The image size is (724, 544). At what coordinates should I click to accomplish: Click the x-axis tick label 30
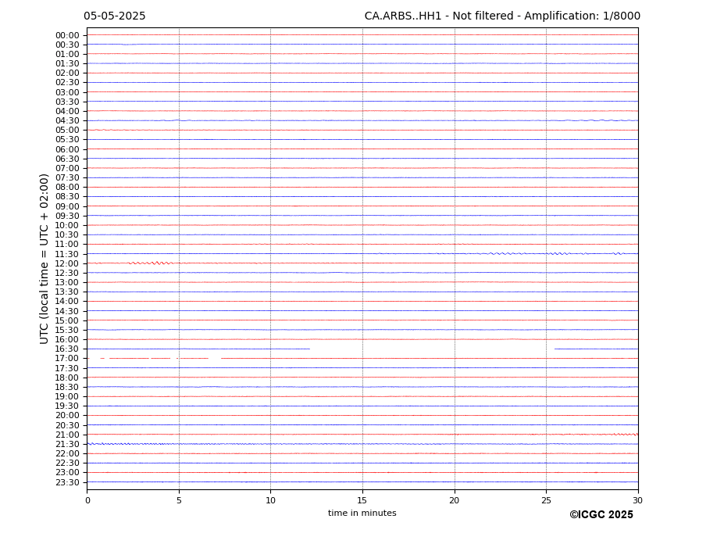pyautogui.click(x=637, y=500)
